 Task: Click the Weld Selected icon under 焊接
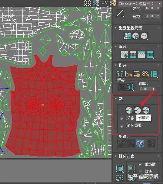pyautogui.click(x=130, y=87)
